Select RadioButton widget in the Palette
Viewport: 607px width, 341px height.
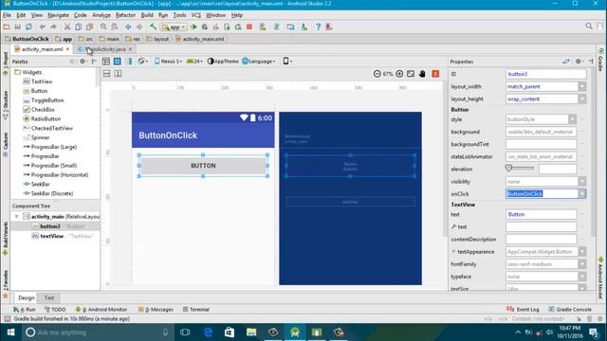pyautogui.click(x=42, y=118)
